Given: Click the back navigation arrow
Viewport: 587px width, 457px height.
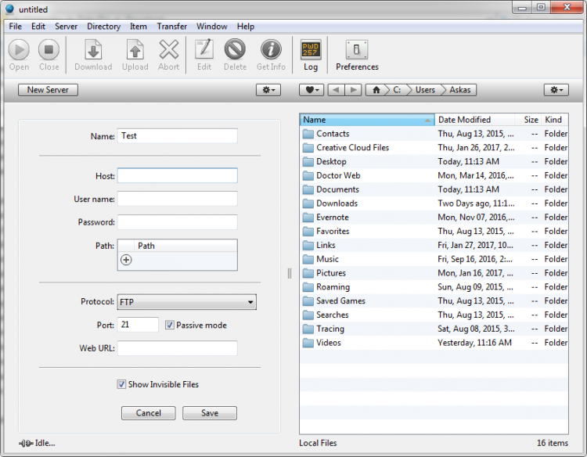Looking at the screenshot, I should pyautogui.click(x=337, y=90).
